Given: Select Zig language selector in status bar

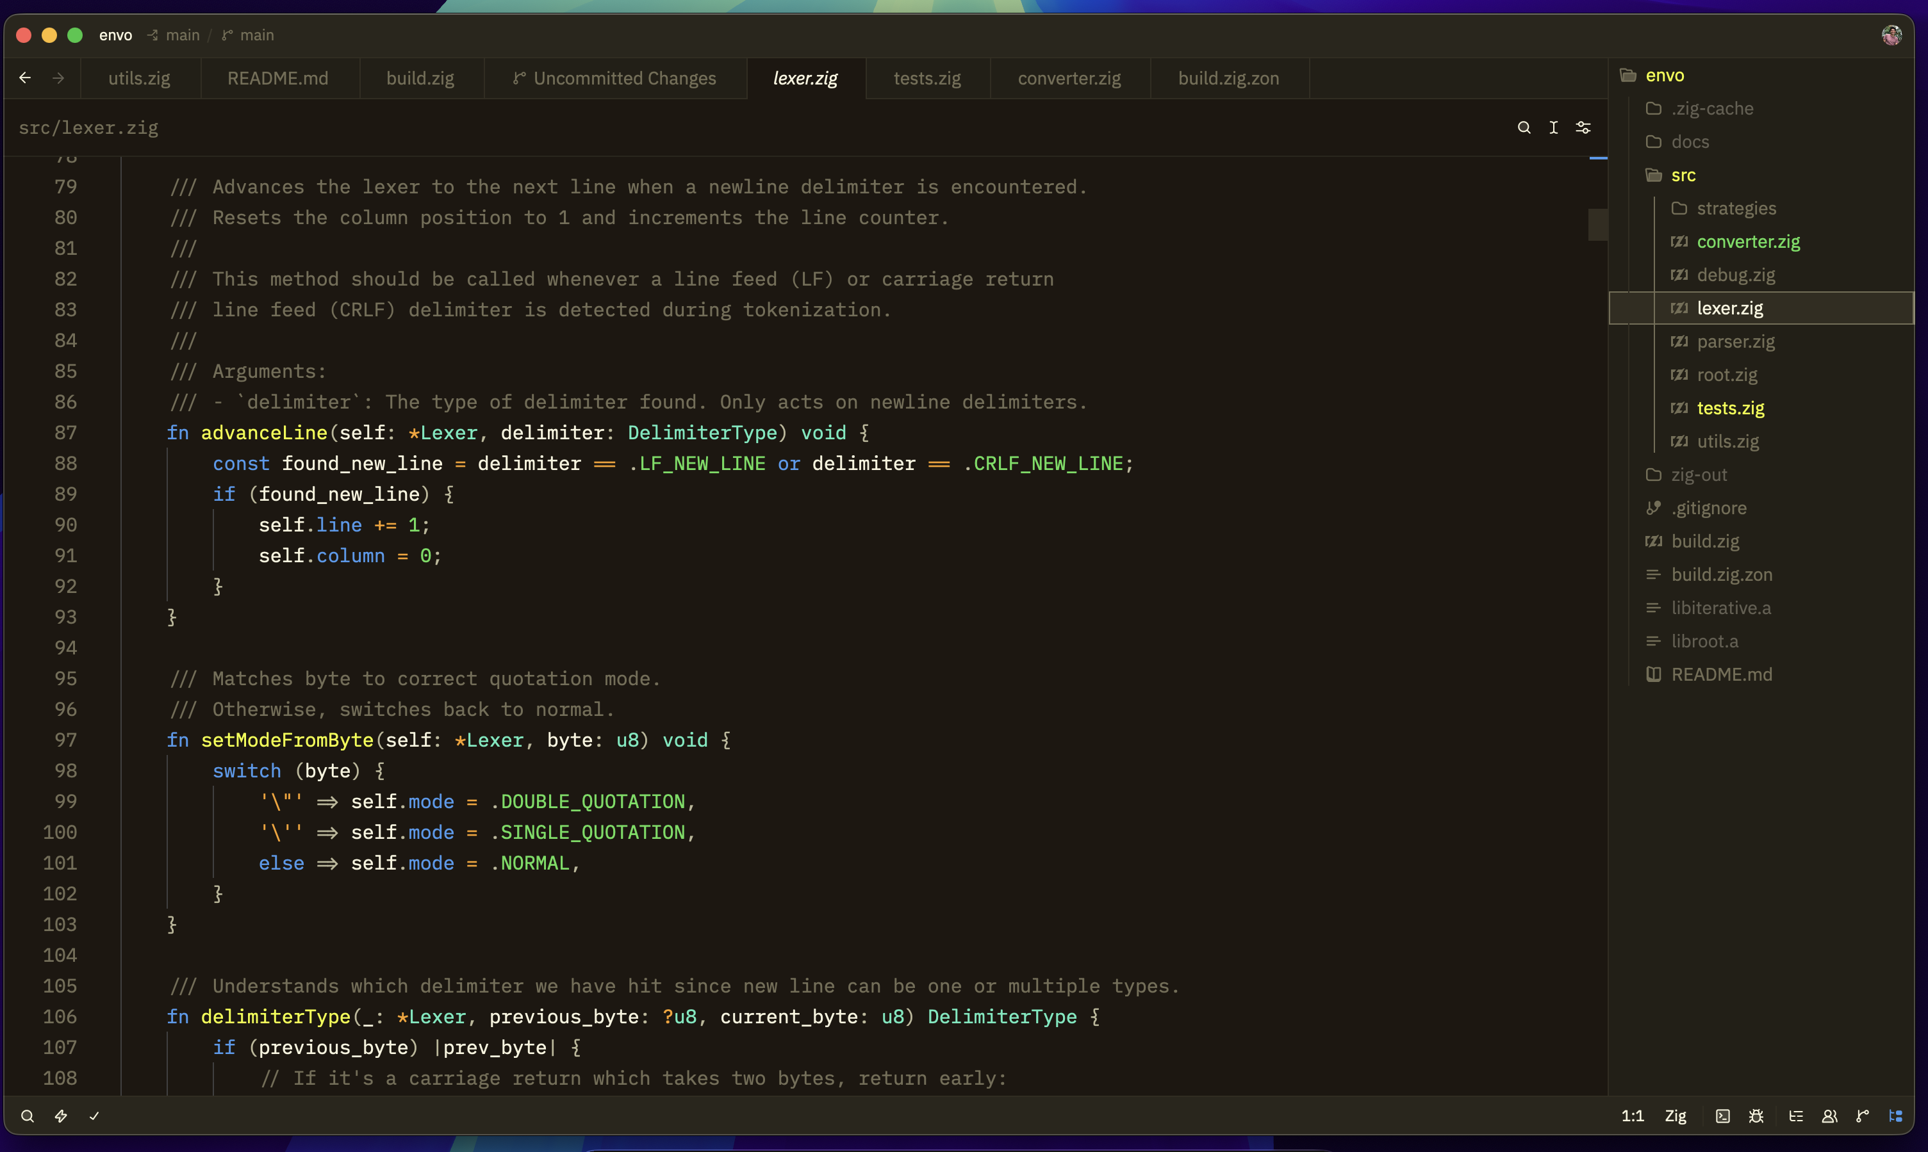Looking at the screenshot, I should (1676, 1115).
